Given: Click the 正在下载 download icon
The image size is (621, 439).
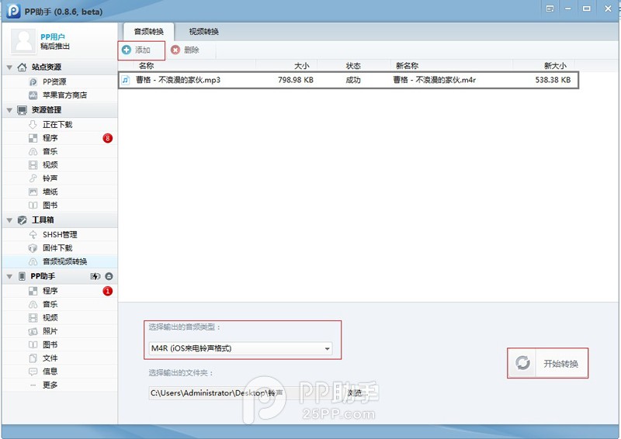Looking at the screenshot, I should pyautogui.click(x=33, y=125).
